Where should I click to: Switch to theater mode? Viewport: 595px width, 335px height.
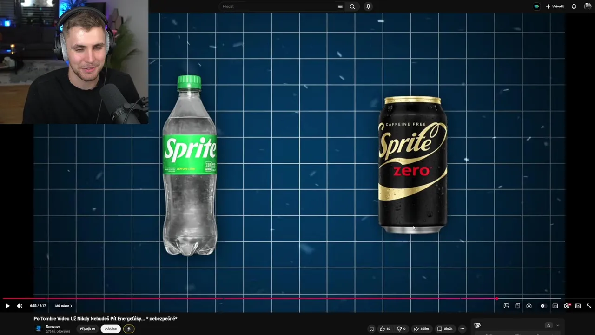coord(578,306)
